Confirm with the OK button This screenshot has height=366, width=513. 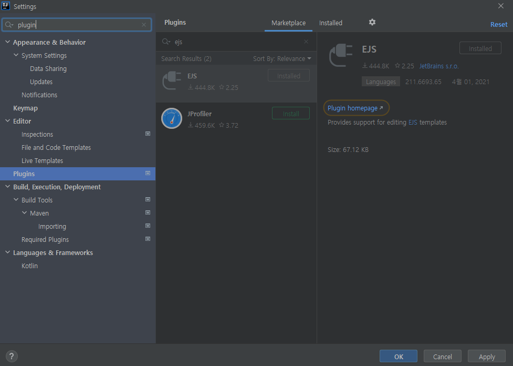[398, 356]
